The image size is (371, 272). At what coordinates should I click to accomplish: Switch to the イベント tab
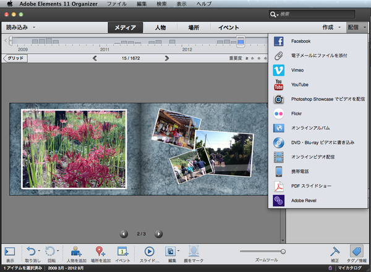(x=228, y=28)
